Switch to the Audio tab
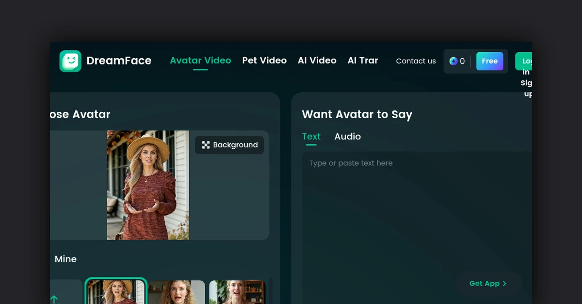The width and height of the screenshot is (582, 304). tap(347, 137)
